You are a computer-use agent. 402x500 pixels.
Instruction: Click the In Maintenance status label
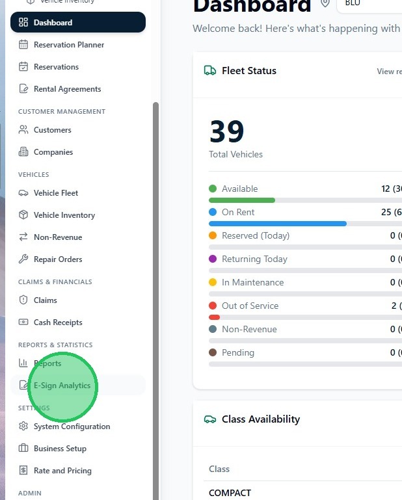click(252, 282)
